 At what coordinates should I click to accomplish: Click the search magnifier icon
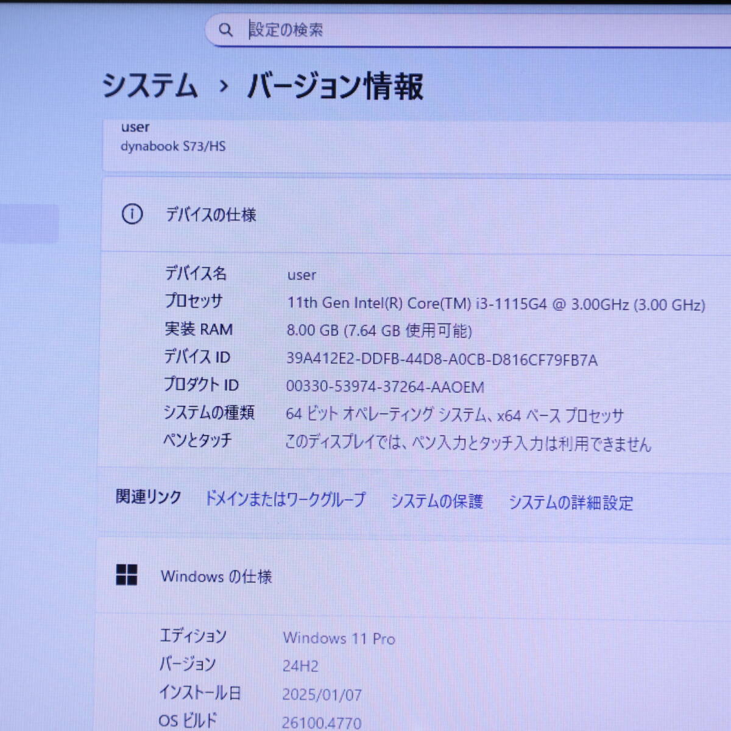[x=225, y=29]
